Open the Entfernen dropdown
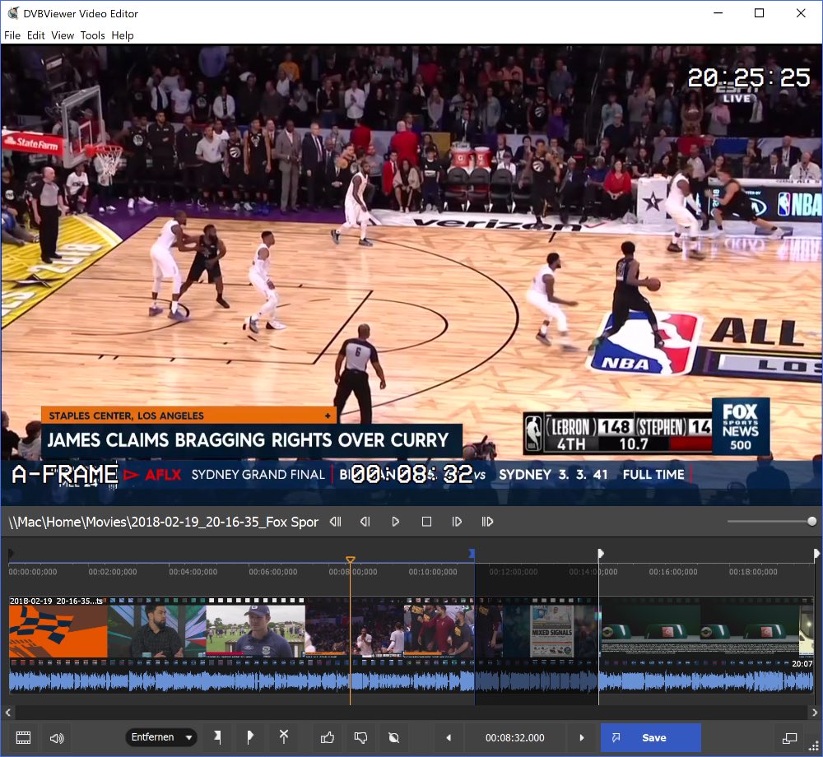This screenshot has height=757, width=823. click(161, 737)
